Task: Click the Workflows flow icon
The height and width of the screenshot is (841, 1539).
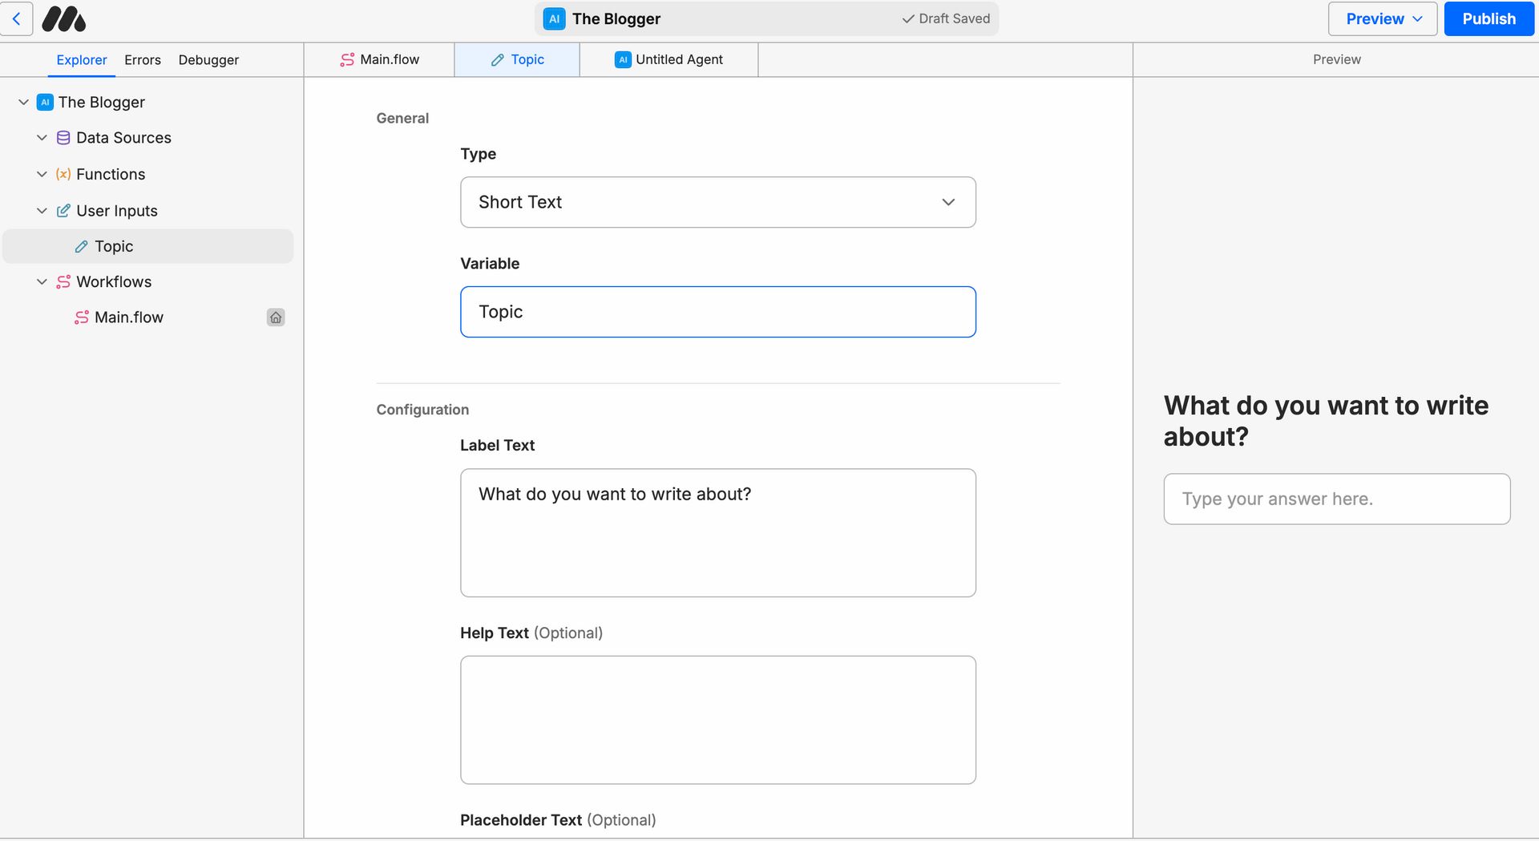Action: [x=63, y=282]
